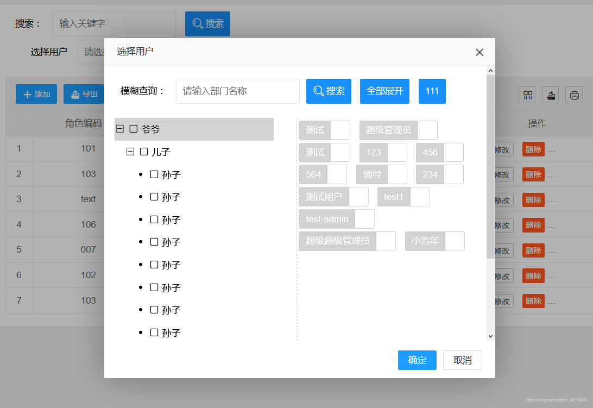This screenshot has width=593, height=408.
Task: Check the 爷爷 checkbox
Action: coord(134,129)
